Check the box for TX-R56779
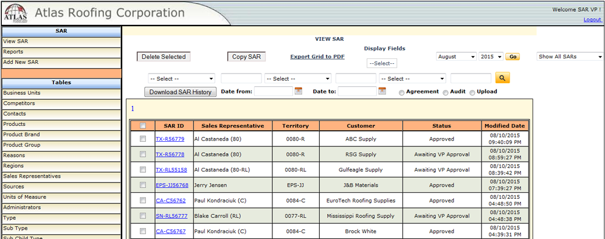Screen dimensions: 605x239 tap(143, 139)
